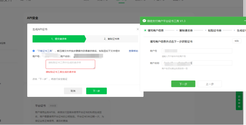Viewport: 246px width, 125px height.
Task: Select step 1 提交请求串 tab
Action: [x=59, y=39]
